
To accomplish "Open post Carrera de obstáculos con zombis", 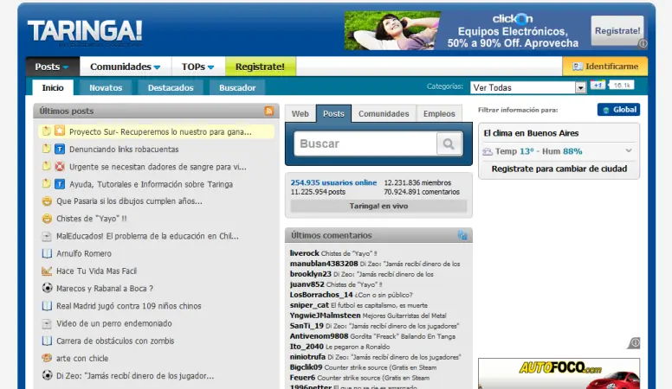I will tap(115, 341).
